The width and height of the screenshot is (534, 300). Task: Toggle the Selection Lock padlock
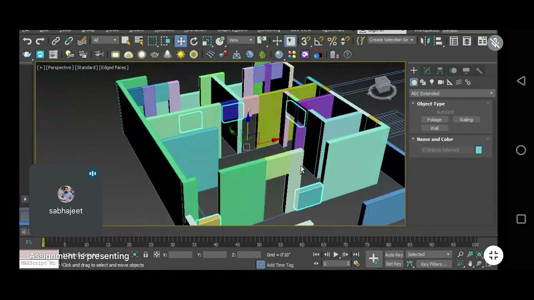point(146,255)
